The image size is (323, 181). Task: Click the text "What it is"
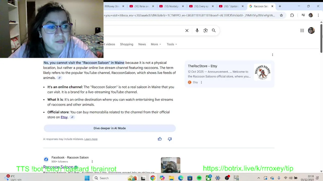coord(55,100)
